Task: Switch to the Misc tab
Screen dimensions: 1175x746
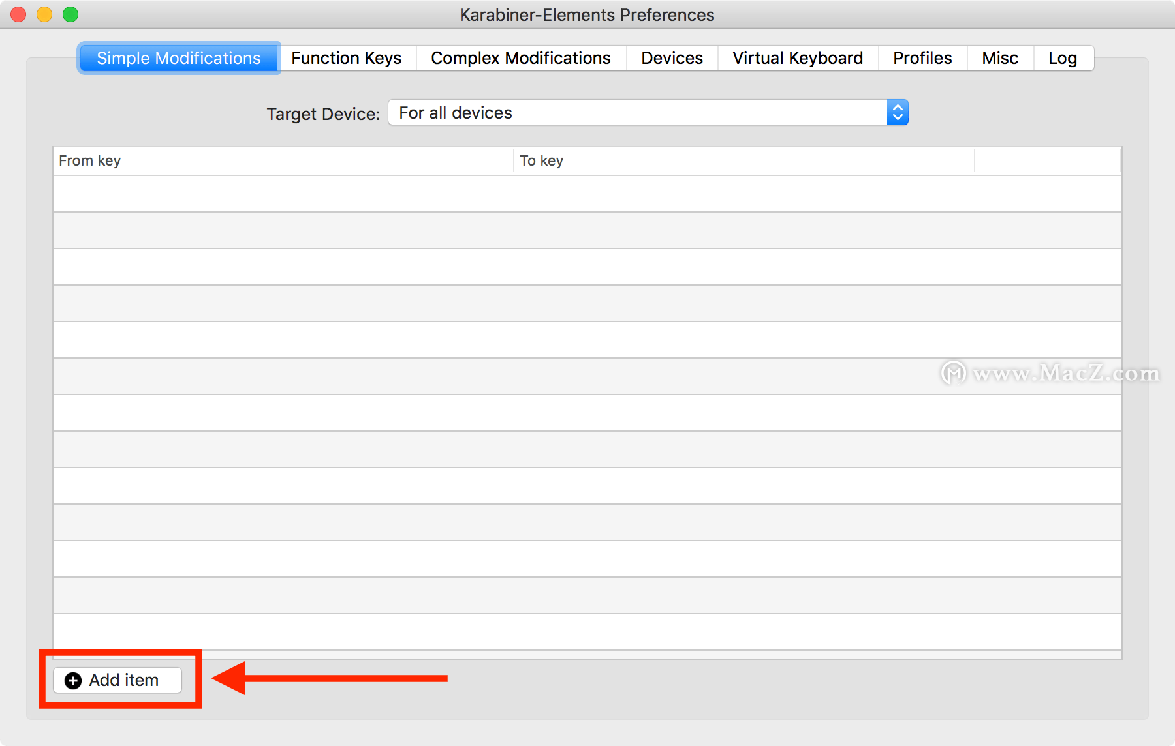Action: click(1000, 58)
